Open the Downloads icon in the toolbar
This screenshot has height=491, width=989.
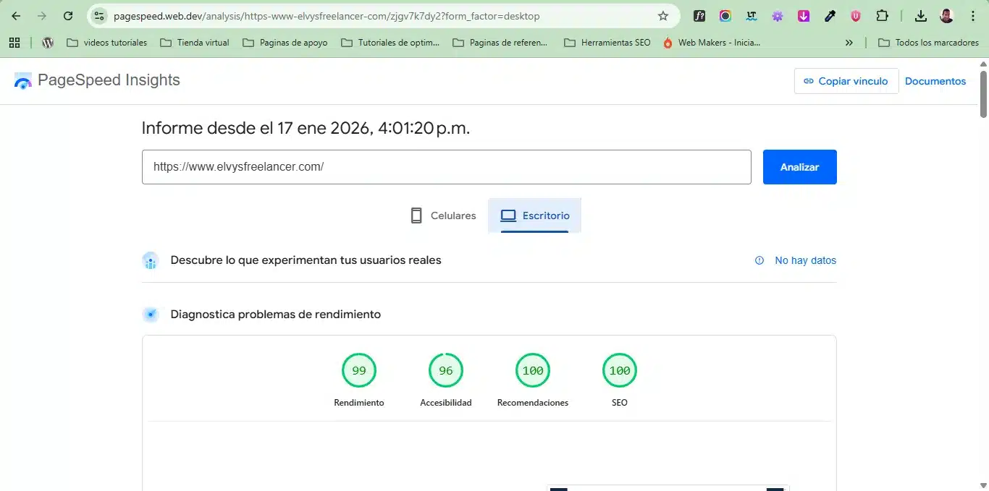921,15
